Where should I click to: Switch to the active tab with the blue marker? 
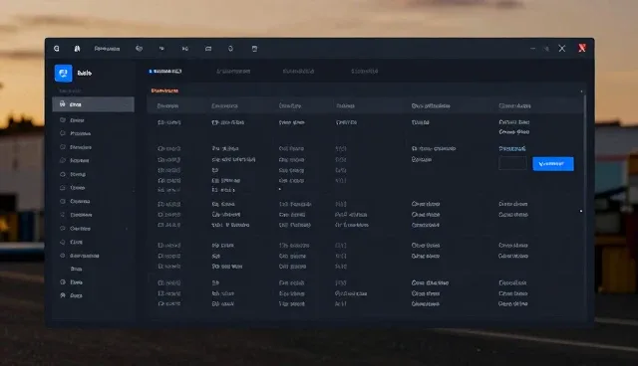pyautogui.click(x=165, y=71)
